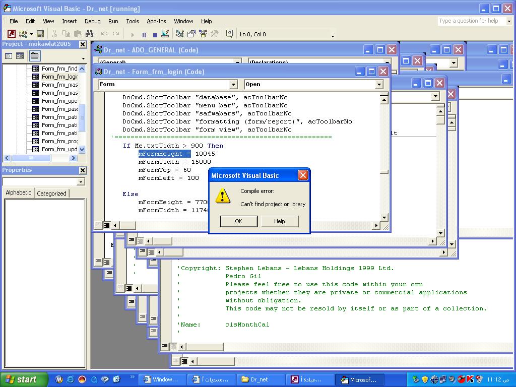Click the clock showing 11:12 in the tray
Image resolution: width=516 pixels, height=387 pixels.
click(x=498, y=380)
